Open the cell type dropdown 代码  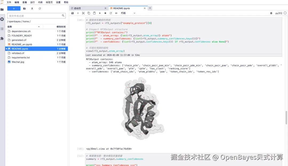(x=128, y=13)
